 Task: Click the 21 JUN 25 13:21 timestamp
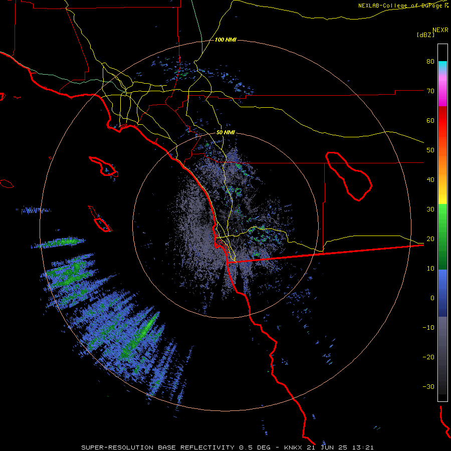340,447
